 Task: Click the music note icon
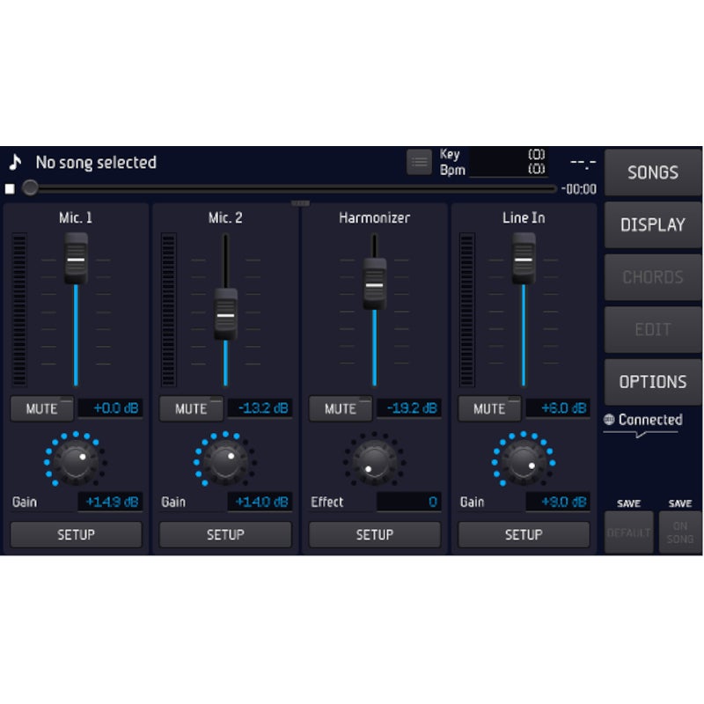15,162
